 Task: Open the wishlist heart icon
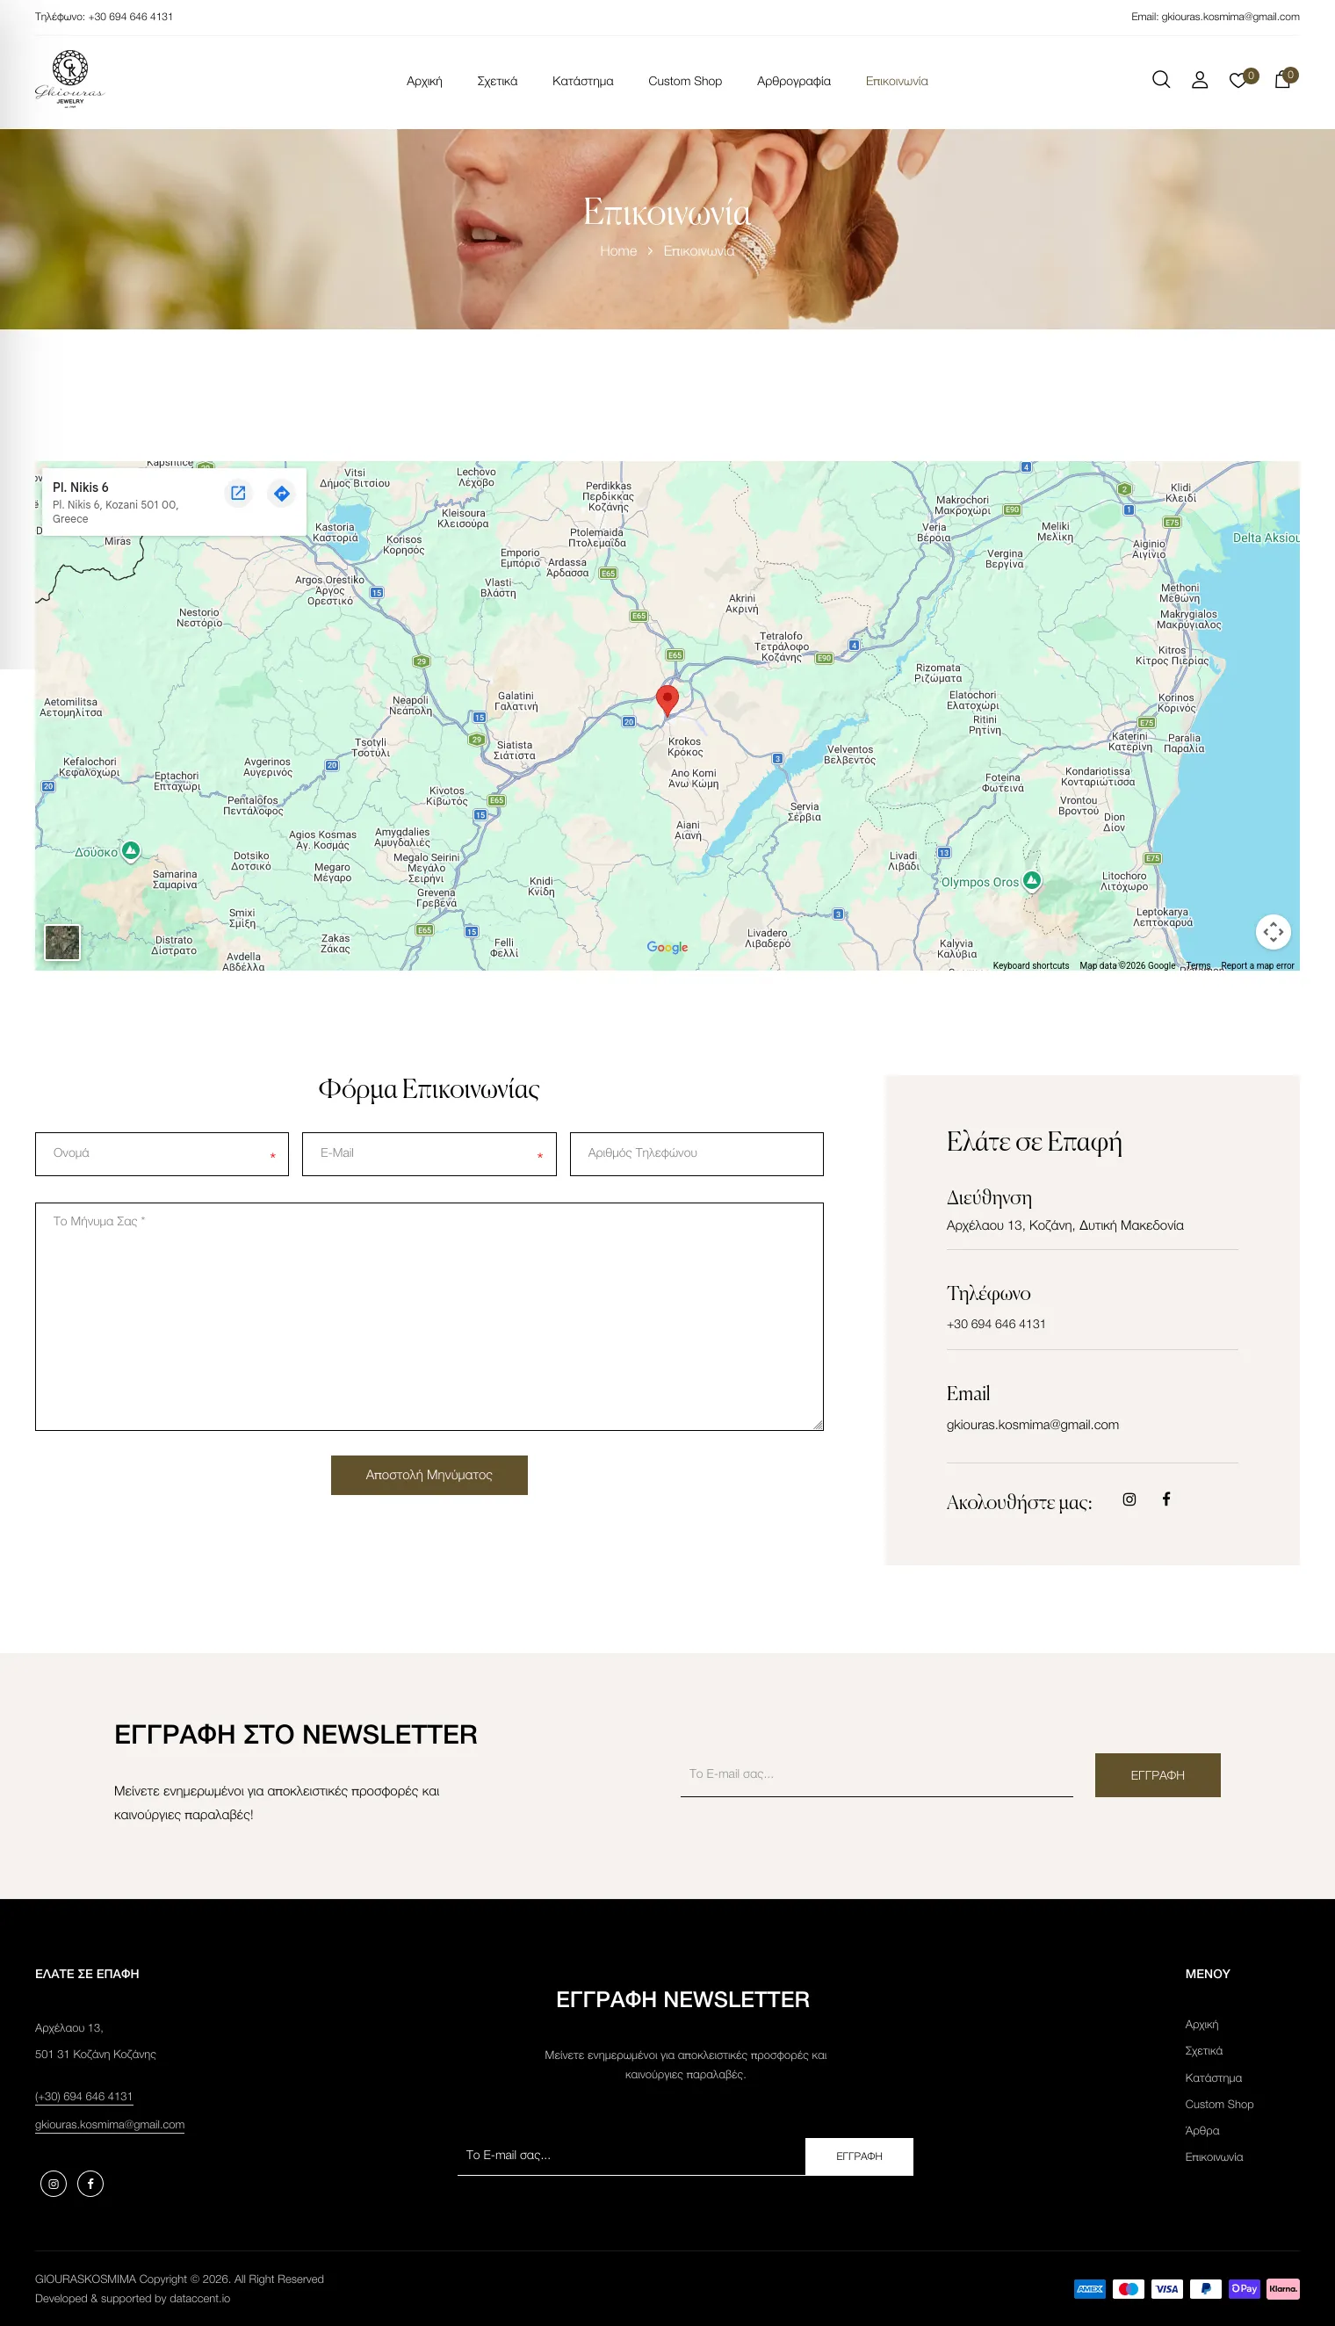pyautogui.click(x=1238, y=80)
